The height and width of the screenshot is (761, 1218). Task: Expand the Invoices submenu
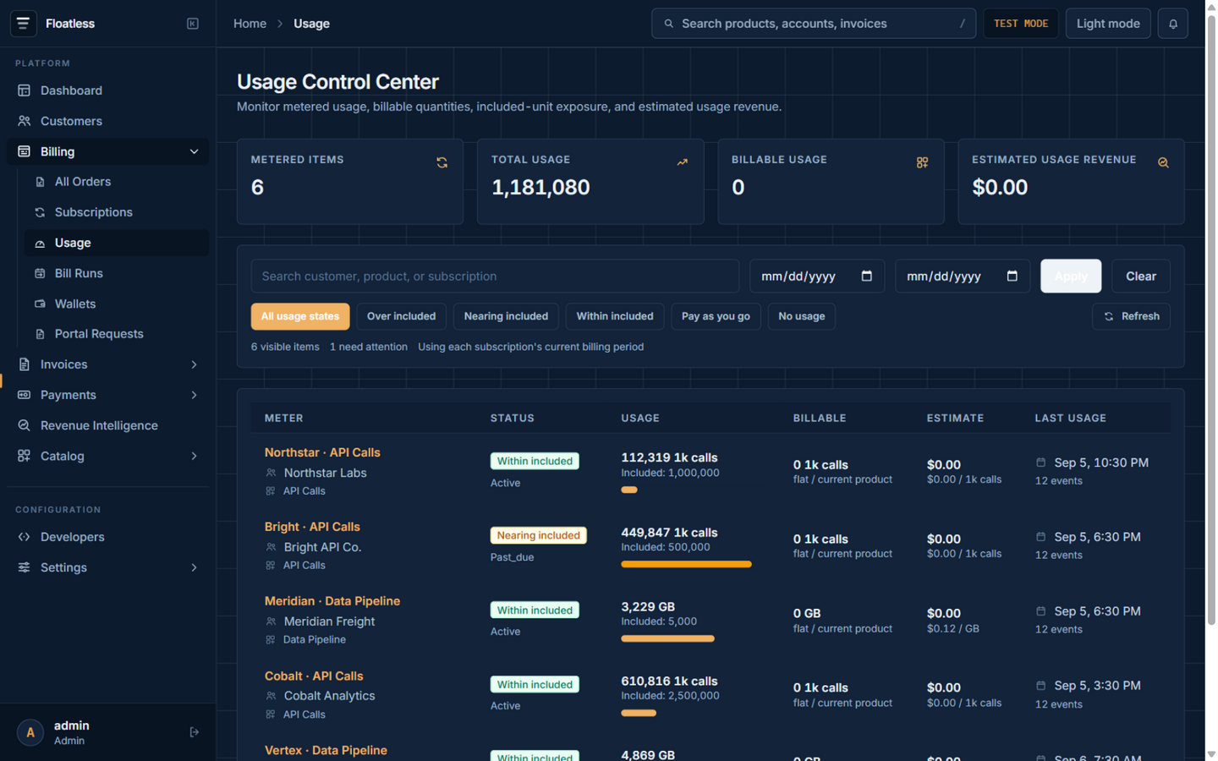[194, 364]
